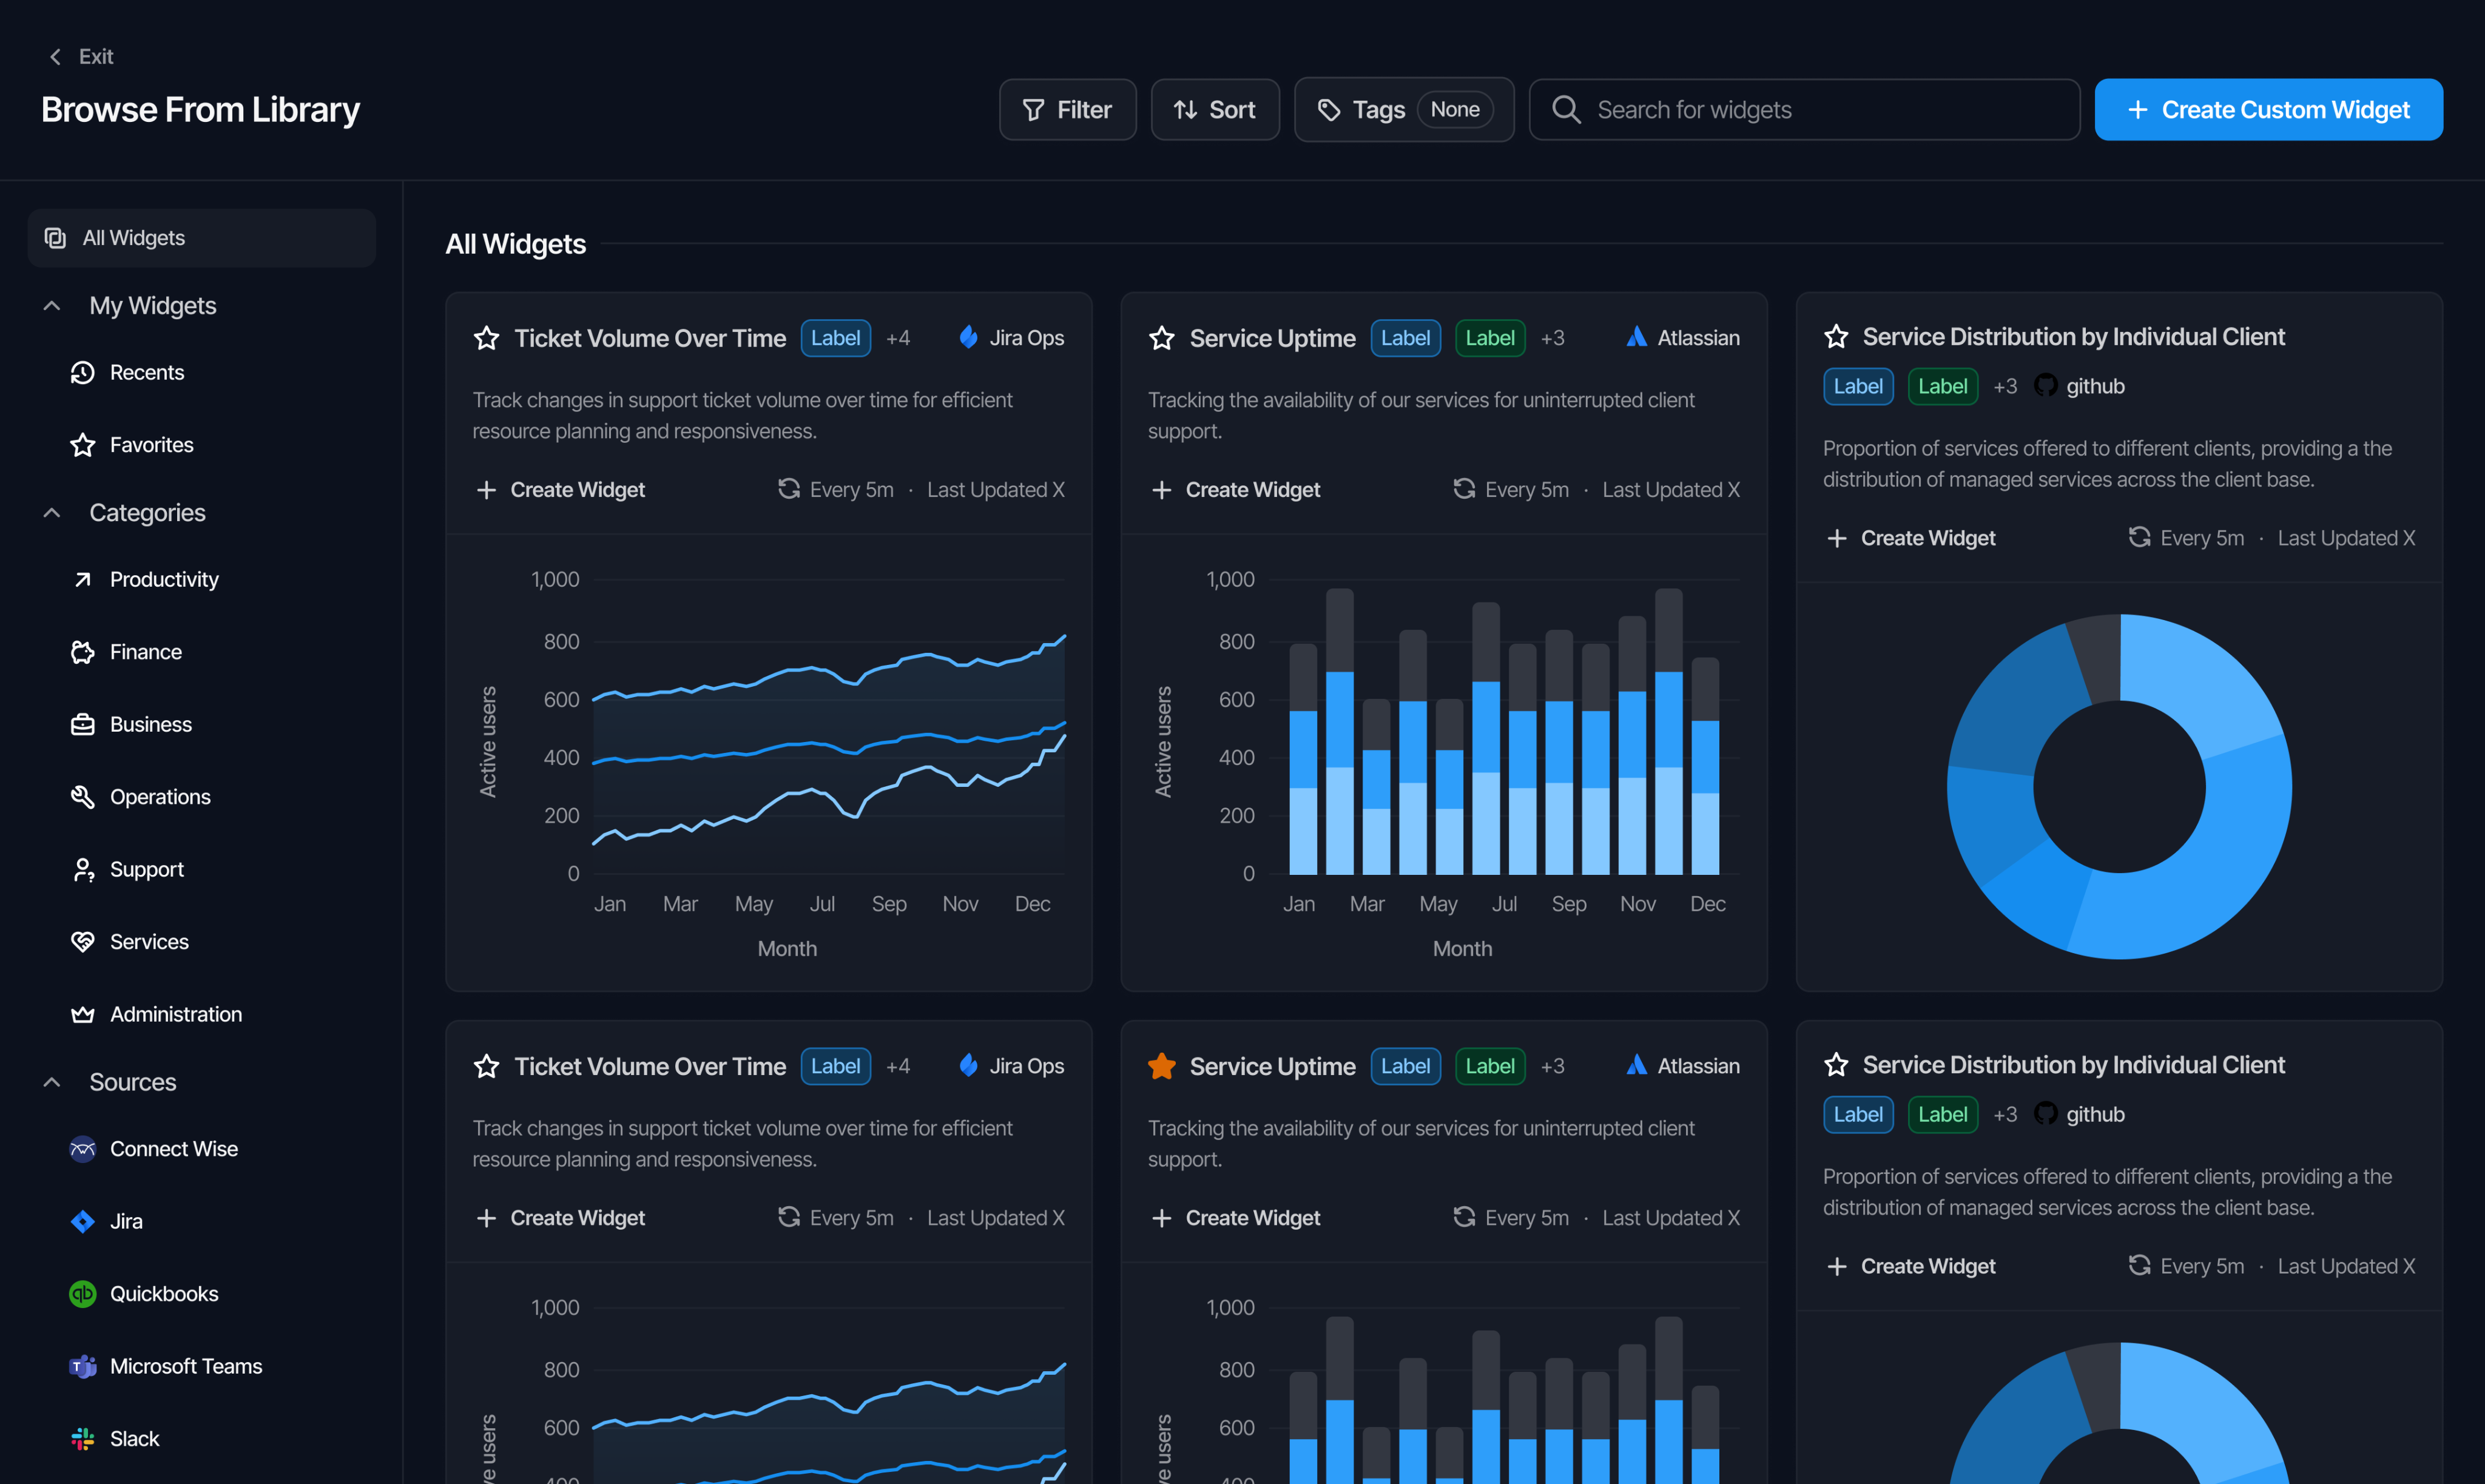Click the top Service Distribution donut chart
This screenshot has height=1484, width=2485.
pos(2119,787)
